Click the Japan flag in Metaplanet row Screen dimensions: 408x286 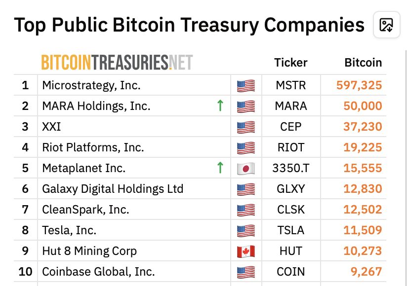tap(246, 169)
